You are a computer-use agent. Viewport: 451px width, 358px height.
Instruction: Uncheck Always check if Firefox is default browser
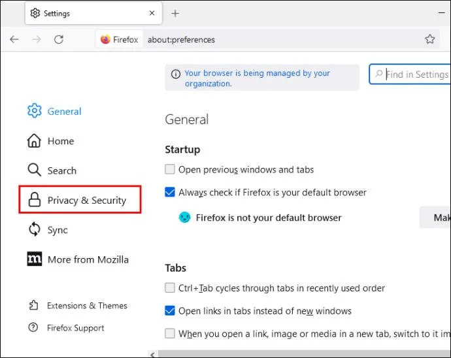[x=170, y=192]
